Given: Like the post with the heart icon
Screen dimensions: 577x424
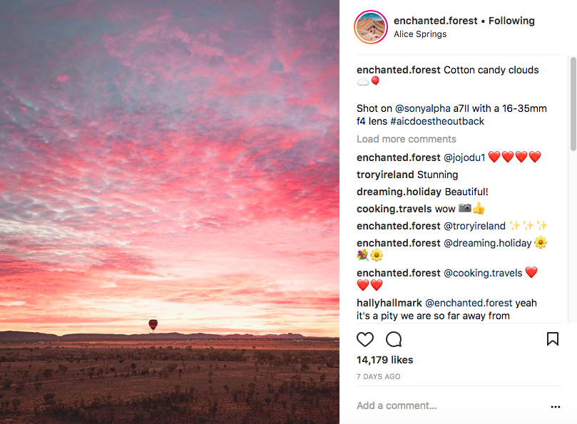Looking at the screenshot, I should [365, 340].
